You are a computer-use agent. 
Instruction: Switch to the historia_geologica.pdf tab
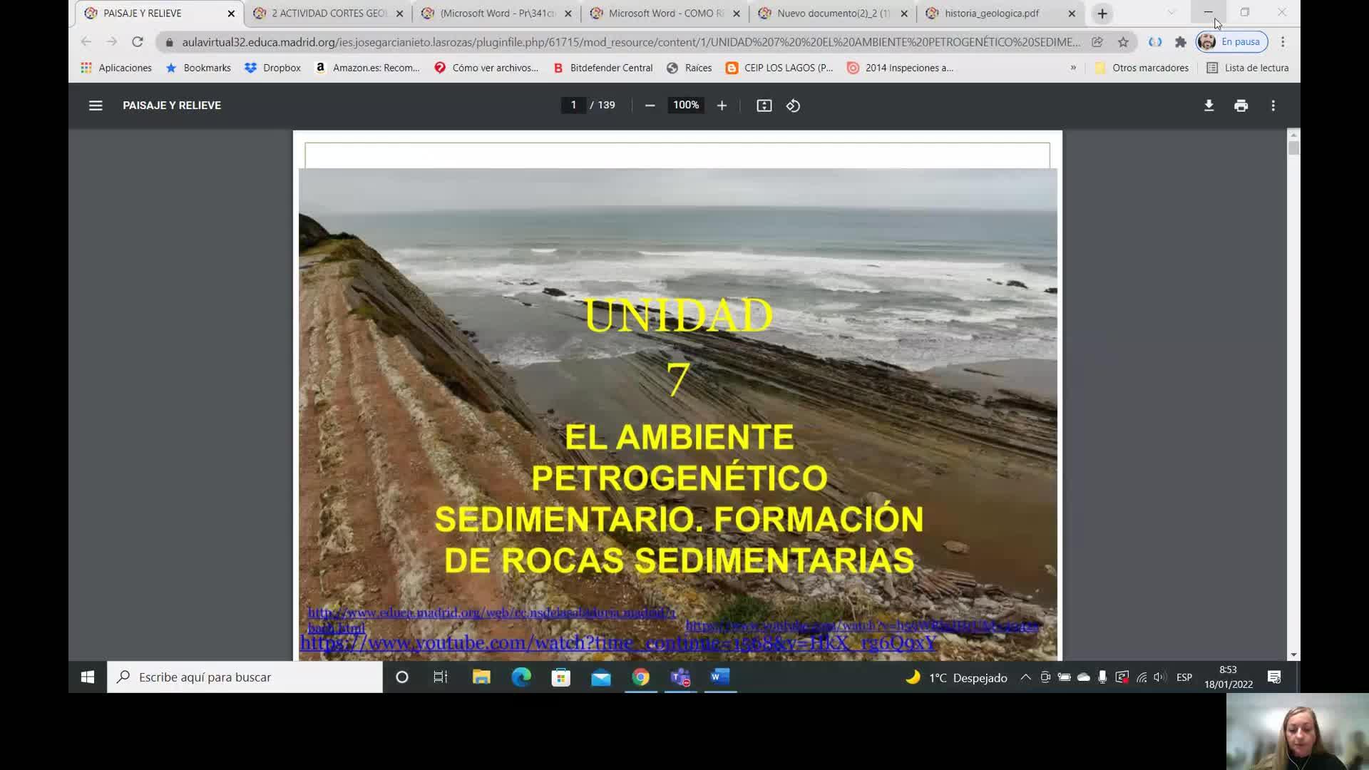tap(991, 14)
